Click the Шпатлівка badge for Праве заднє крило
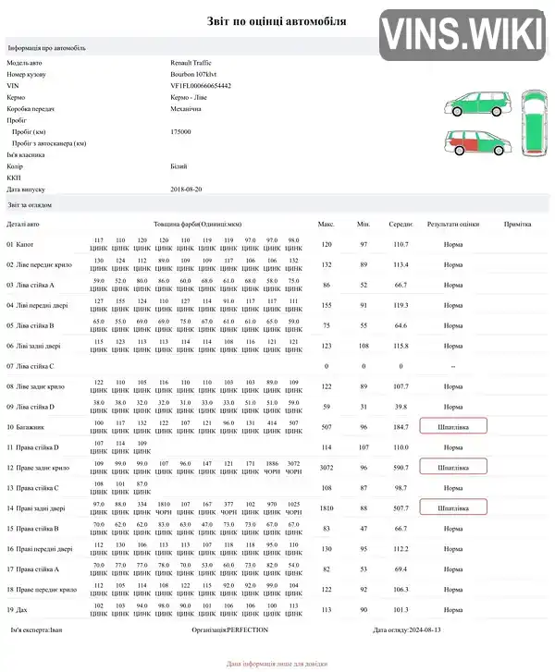The height and width of the screenshot is (672, 555). [453, 467]
